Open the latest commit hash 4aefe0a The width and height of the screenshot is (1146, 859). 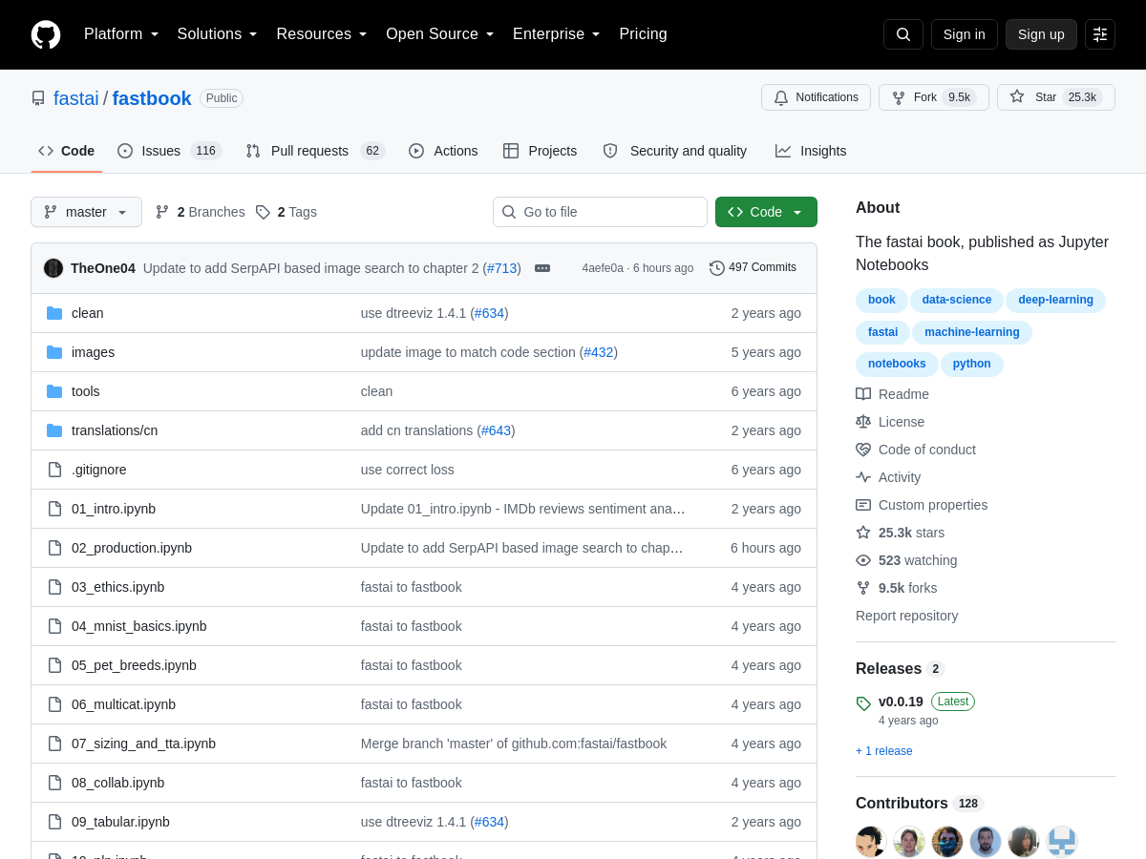click(603, 268)
